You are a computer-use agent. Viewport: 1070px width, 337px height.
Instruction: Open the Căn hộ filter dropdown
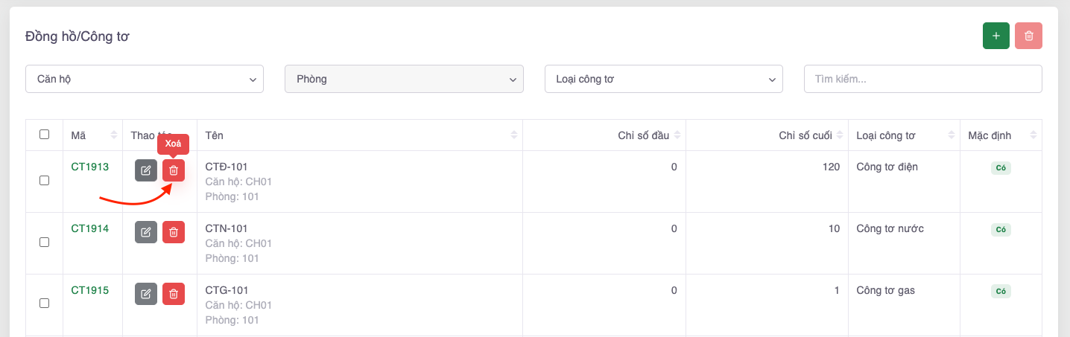click(145, 79)
